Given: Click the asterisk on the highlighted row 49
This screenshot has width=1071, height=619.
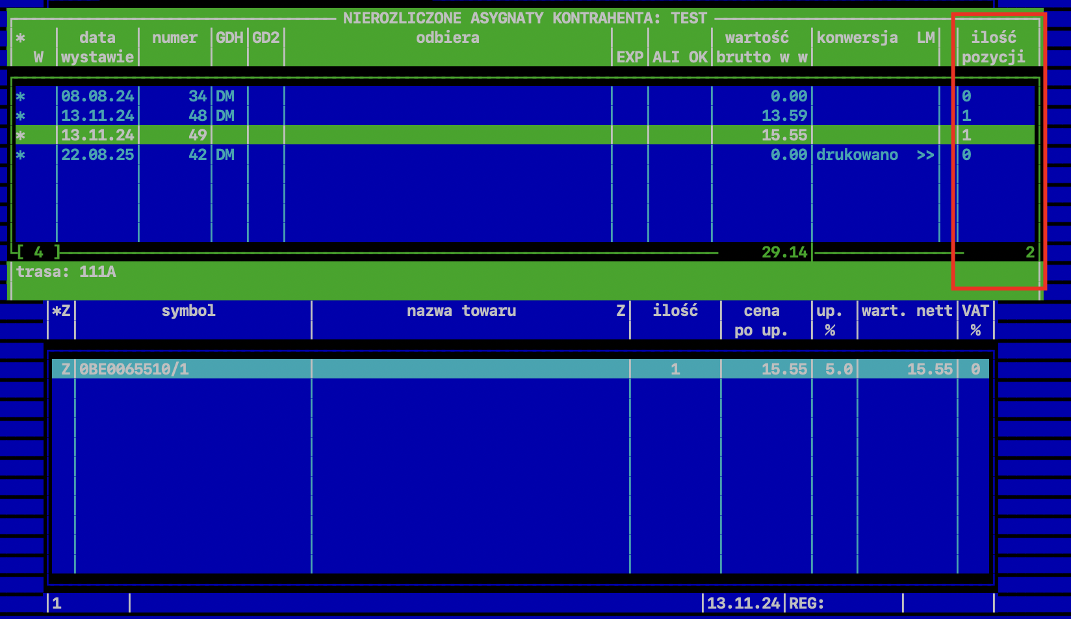Looking at the screenshot, I should tap(21, 135).
